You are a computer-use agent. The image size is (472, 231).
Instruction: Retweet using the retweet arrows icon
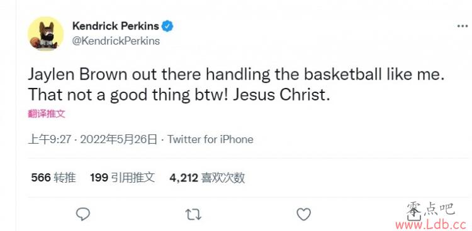click(x=193, y=215)
